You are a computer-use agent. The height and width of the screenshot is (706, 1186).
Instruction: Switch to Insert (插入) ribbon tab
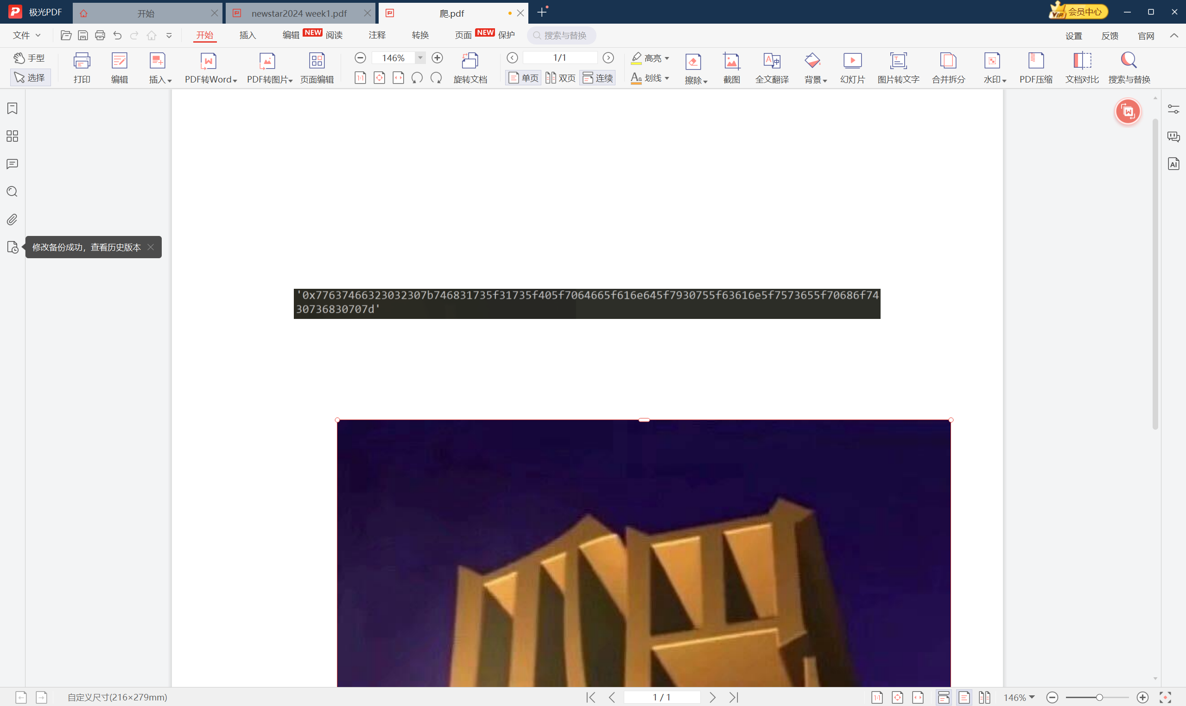(247, 35)
